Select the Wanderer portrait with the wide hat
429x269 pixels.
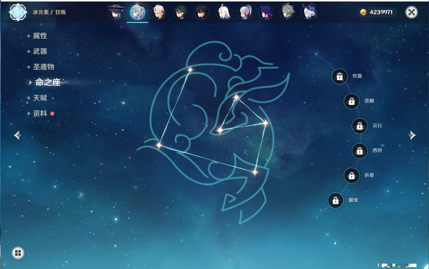click(116, 12)
